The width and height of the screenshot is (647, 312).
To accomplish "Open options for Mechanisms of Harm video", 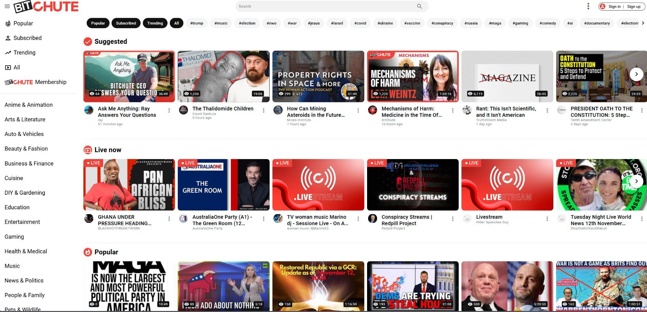I will [x=453, y=110].
